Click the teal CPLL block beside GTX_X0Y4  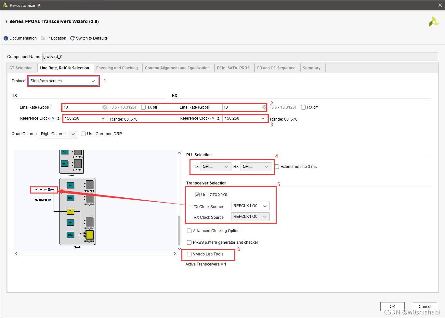(x=65, y=164)
